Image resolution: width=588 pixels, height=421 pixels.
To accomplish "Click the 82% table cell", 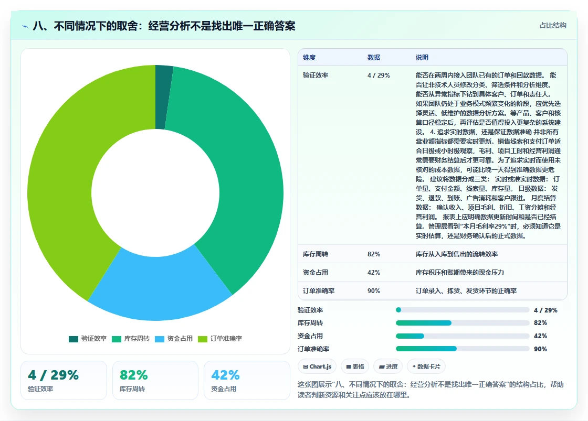I will [x=374, y=254].
